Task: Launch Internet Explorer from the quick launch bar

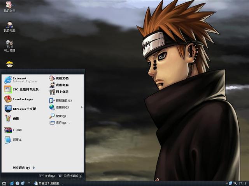Action: [x=12, y=183]
